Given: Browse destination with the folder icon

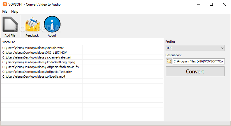Looking at the screenshot, I should pos(169,61).
